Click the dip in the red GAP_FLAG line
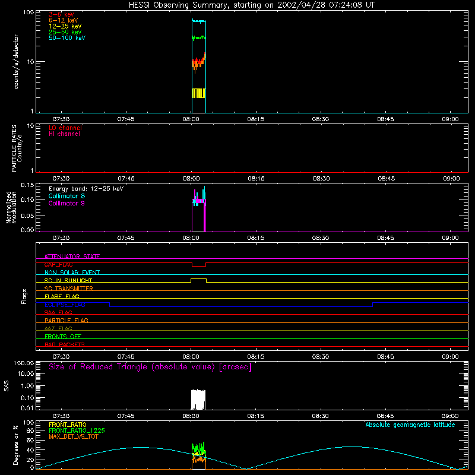The image size is (475, 475). (x=199, y=266)
